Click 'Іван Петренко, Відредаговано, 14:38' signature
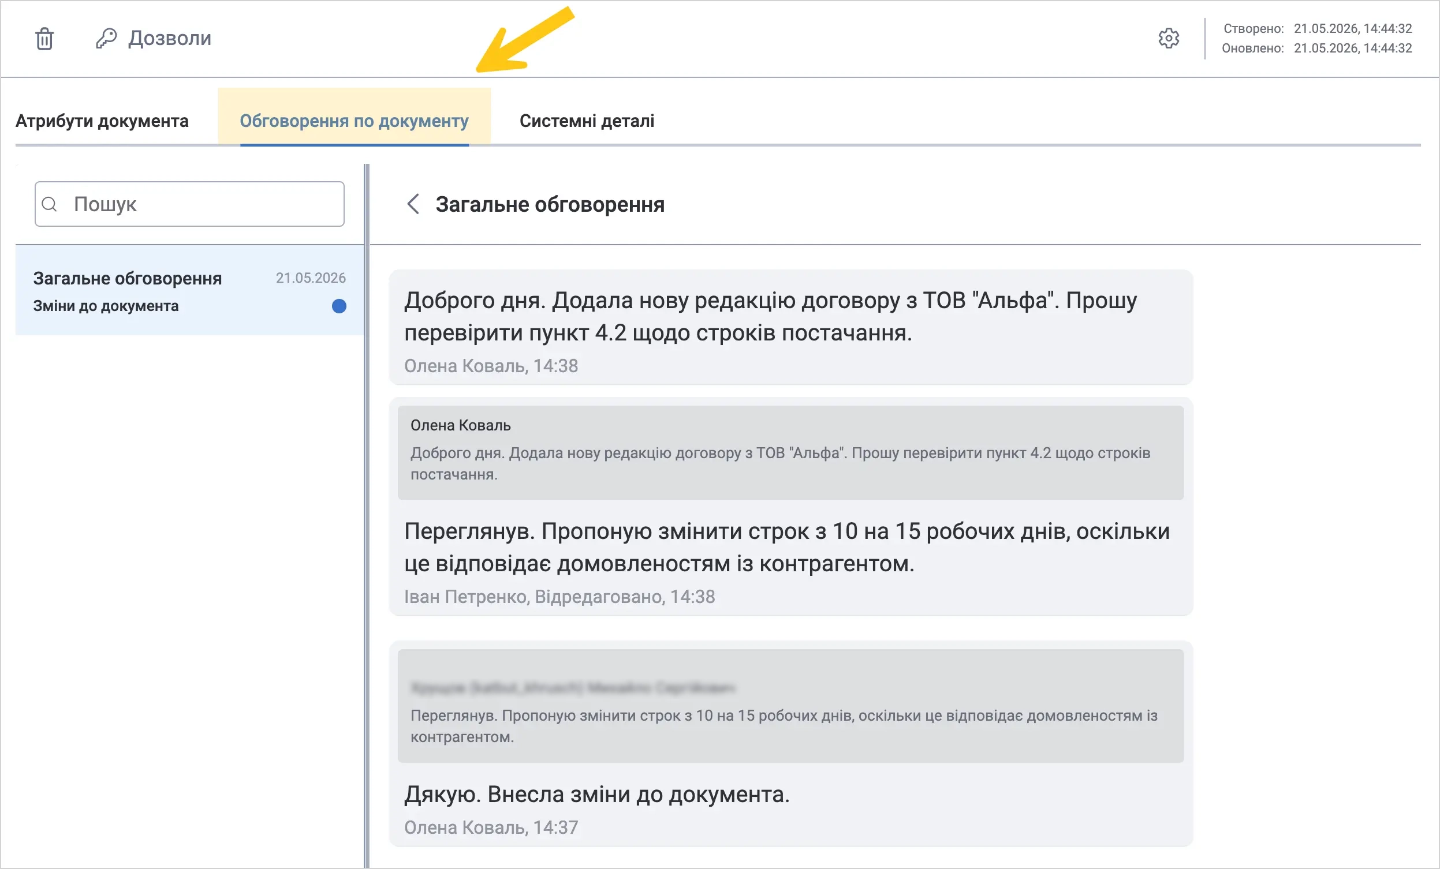Screen dimensions: 1440x869 click(559, 596)
